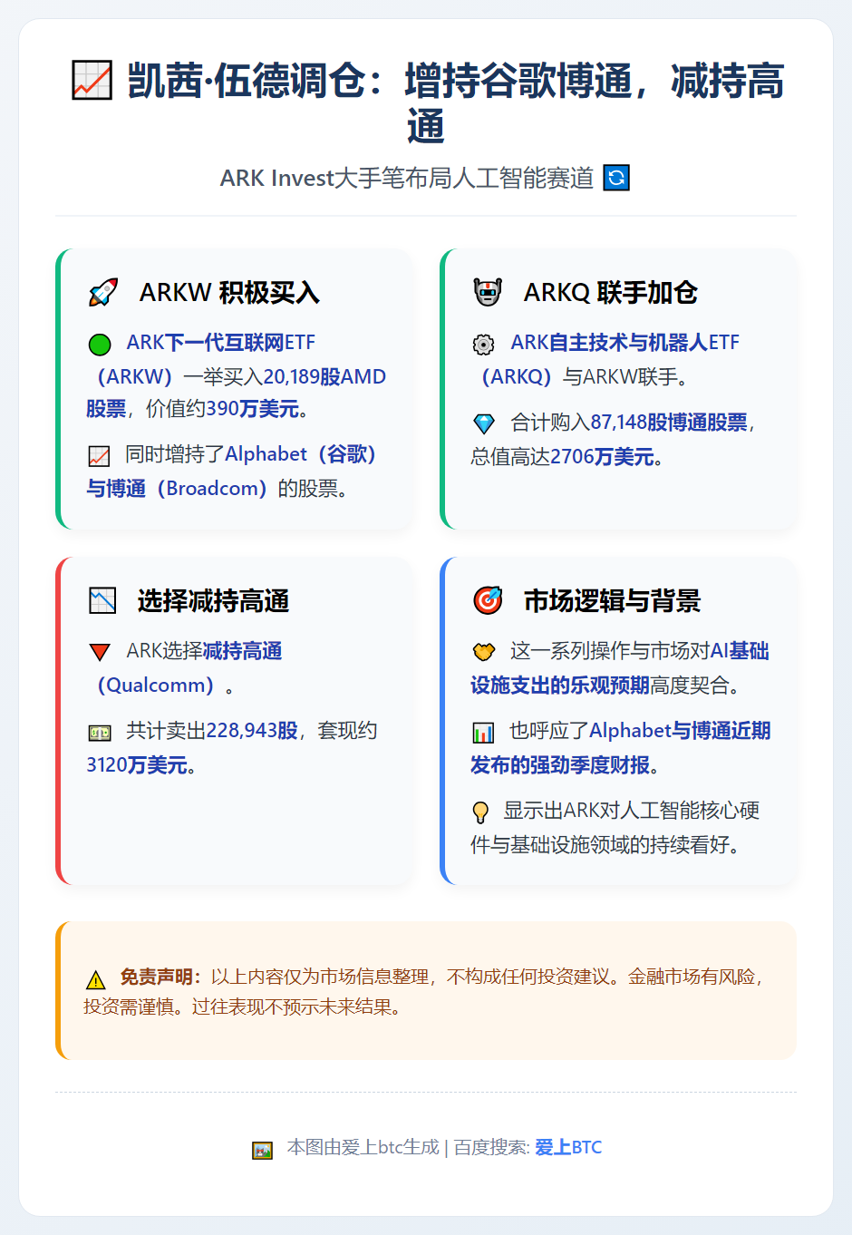This screenshot has width=852, height=1235.
Task: Open the 爱上BTC link in the footer
Action: click(x=568, y=1147)
